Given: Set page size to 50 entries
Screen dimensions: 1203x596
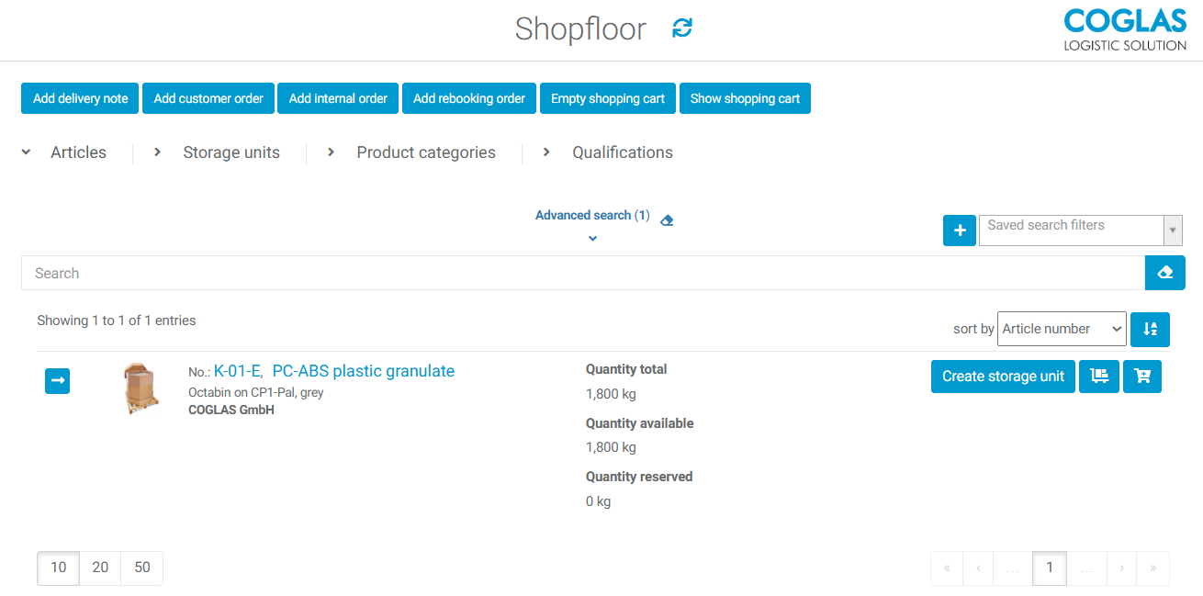Looking at the screenshot, I should point(142,568).
